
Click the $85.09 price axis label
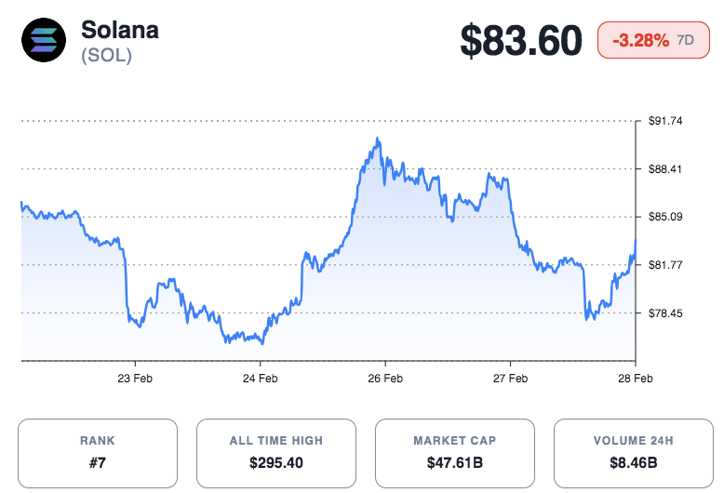665,217
